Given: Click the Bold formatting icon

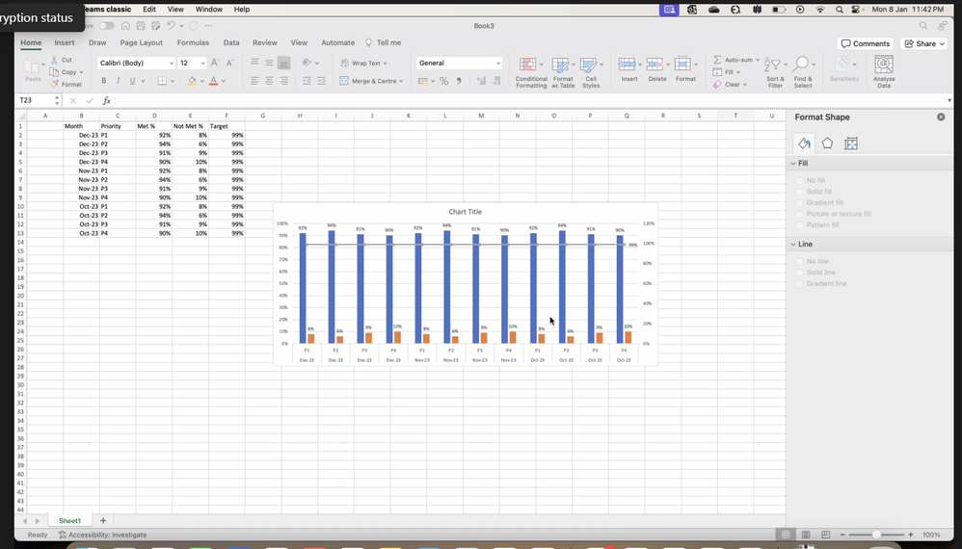Looking at the screenshot, I should click(104, 81).
